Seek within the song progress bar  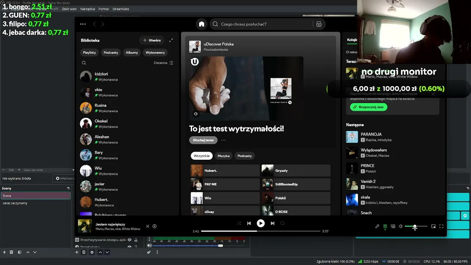click(x=261, y=231)
